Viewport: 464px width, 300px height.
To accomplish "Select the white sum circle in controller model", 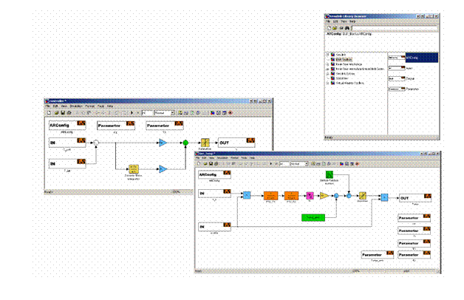I will 96,143.
